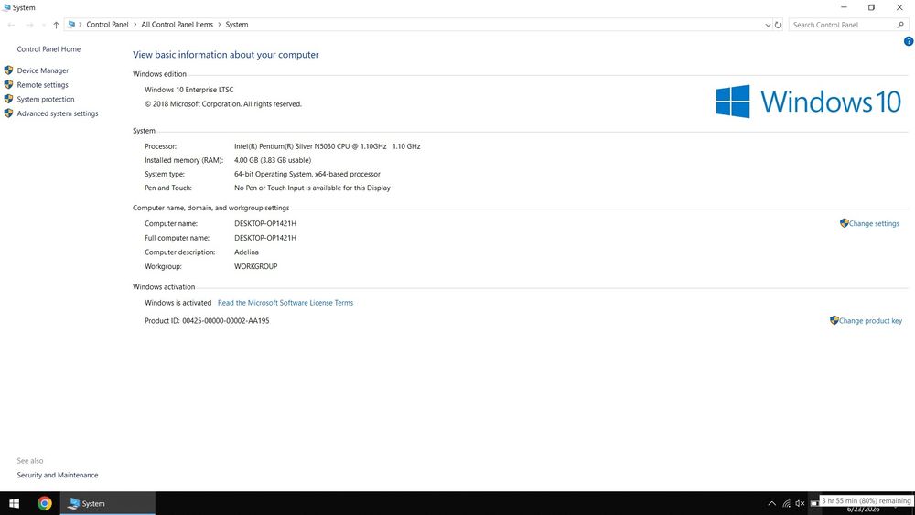This screenshot has width=915, height=515.
Task: Click the No Pen or Touch Input value
Action: point(312,188)
